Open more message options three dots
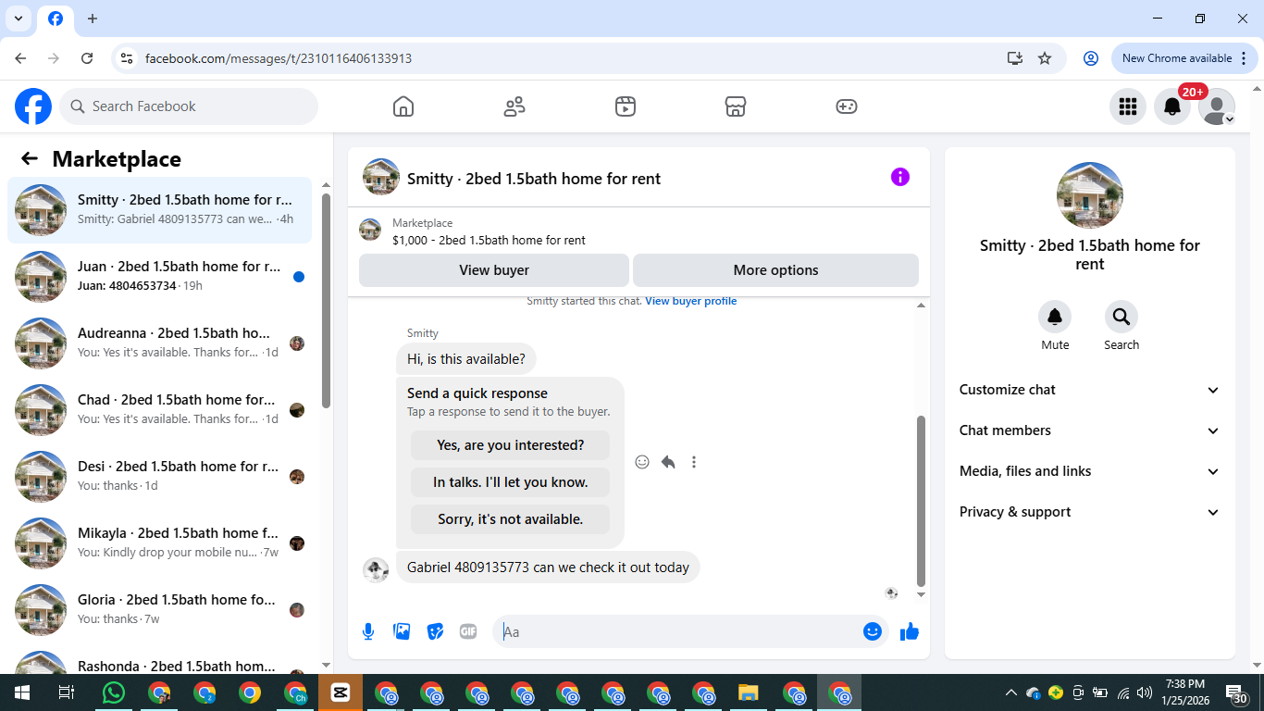The width and height of the screenshot is (1264, 711). point(694,462)
